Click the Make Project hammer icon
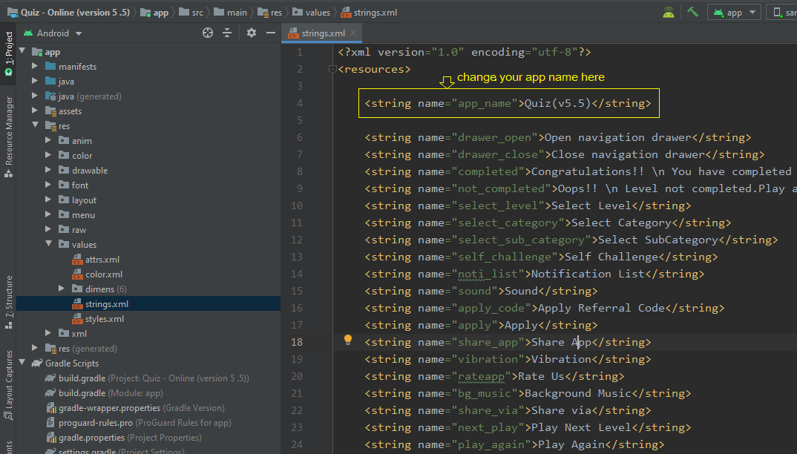 pos(692,12)
